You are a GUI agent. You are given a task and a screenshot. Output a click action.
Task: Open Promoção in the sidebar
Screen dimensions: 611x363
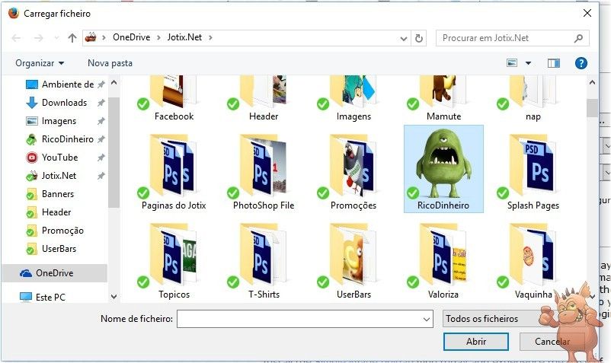55,231
